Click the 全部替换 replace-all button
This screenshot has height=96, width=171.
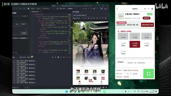pyautogui.click(x=24, y=33)
